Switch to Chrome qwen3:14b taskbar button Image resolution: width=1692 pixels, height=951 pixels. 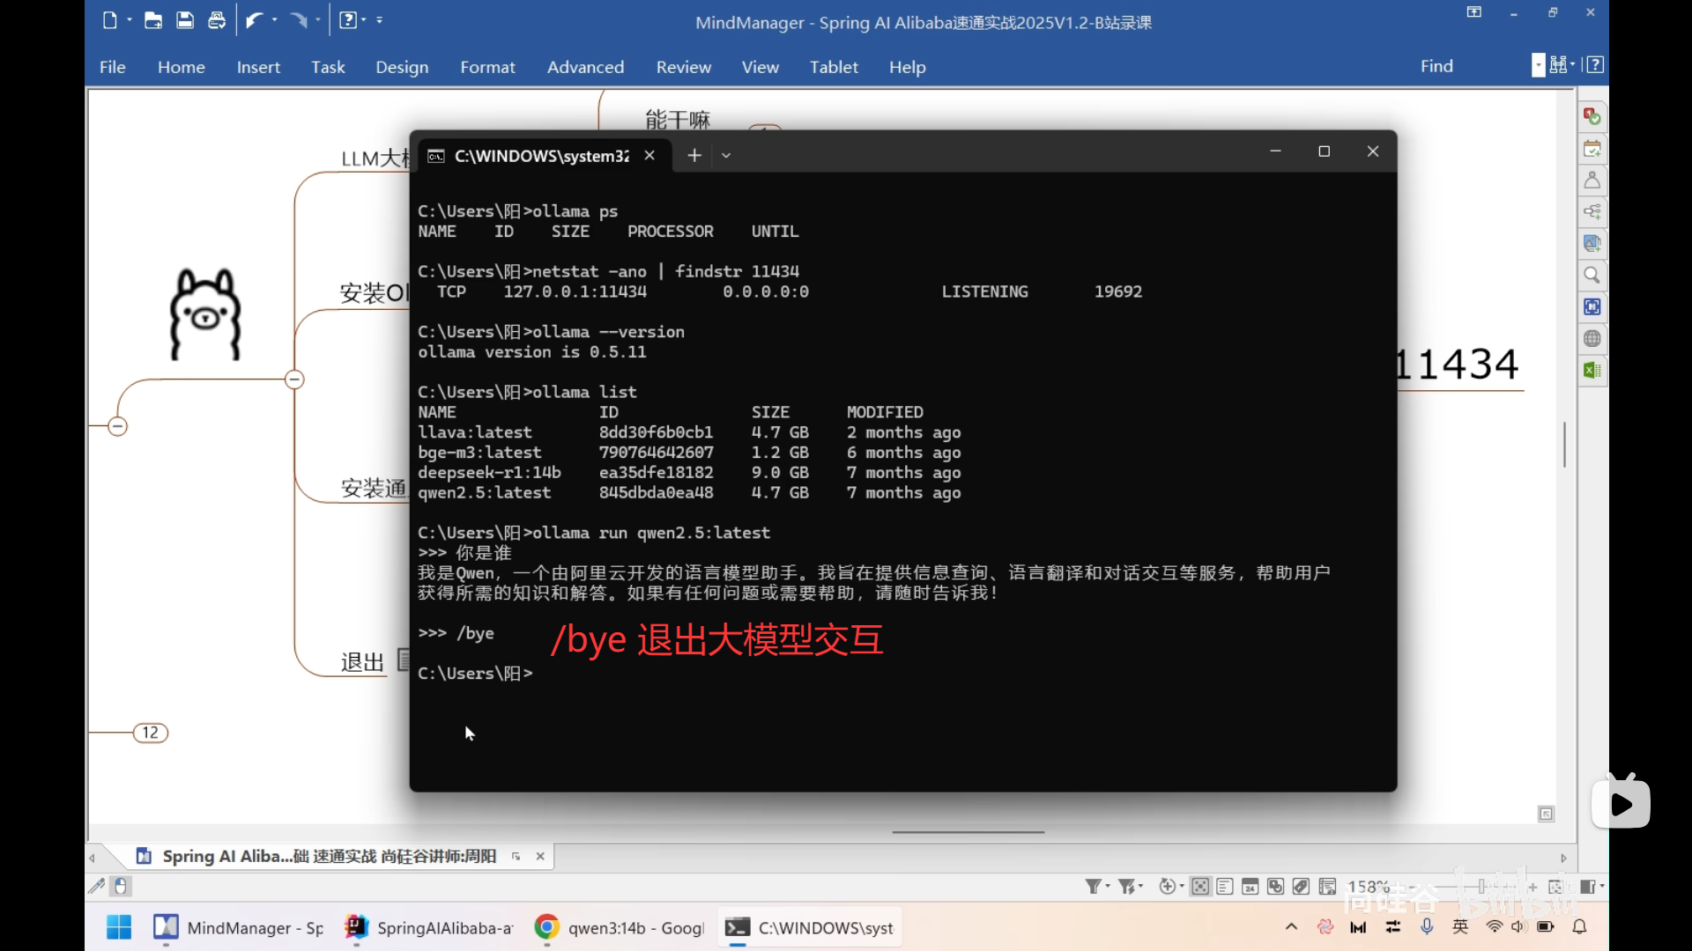[620, 928]
